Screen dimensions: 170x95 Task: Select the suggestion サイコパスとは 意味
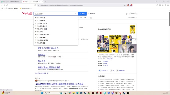[56, 40]
